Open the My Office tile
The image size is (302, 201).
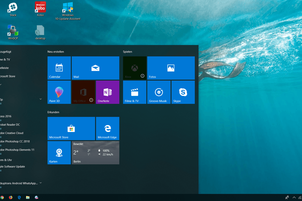coord(83,92)
